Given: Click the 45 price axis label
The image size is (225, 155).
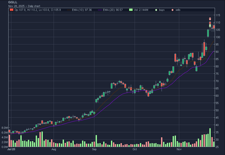Looking at the screenshot, I should click(x=217, y=118).
